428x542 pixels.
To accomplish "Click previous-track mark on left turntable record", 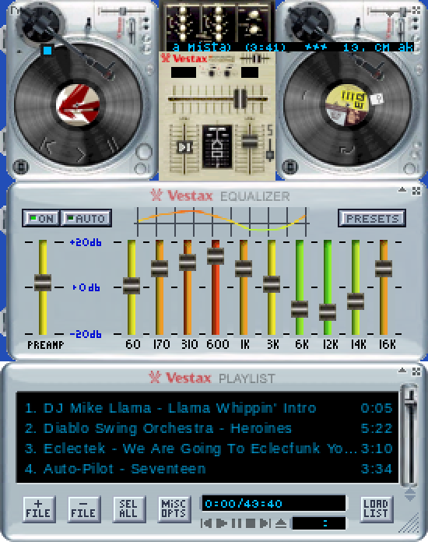I will tap(47, 145).
